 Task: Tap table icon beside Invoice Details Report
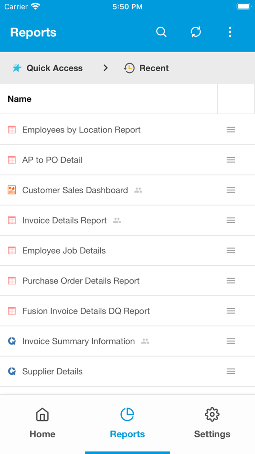pyautogui.click(x=12, y=220)
